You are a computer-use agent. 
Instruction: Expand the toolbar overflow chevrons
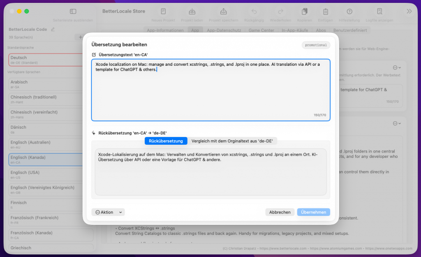(409, 12)
